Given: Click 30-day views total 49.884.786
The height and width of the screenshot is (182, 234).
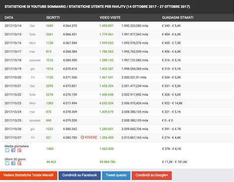Looking at the screenshot, I should point(108,162).
